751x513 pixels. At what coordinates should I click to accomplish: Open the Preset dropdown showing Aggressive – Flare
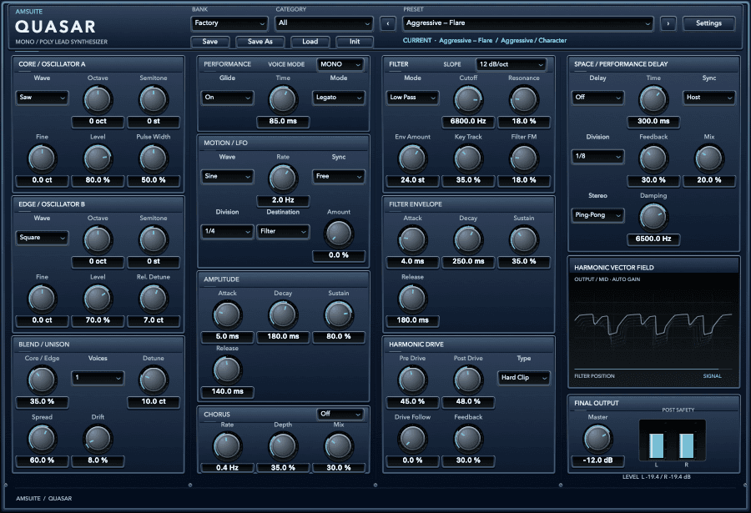pyautogui.click(x=528, y=23)
